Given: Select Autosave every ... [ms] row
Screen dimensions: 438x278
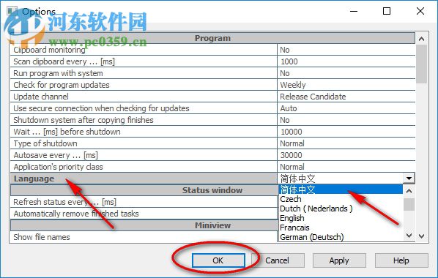Looking at the screenshot, I should pos(144,156).
